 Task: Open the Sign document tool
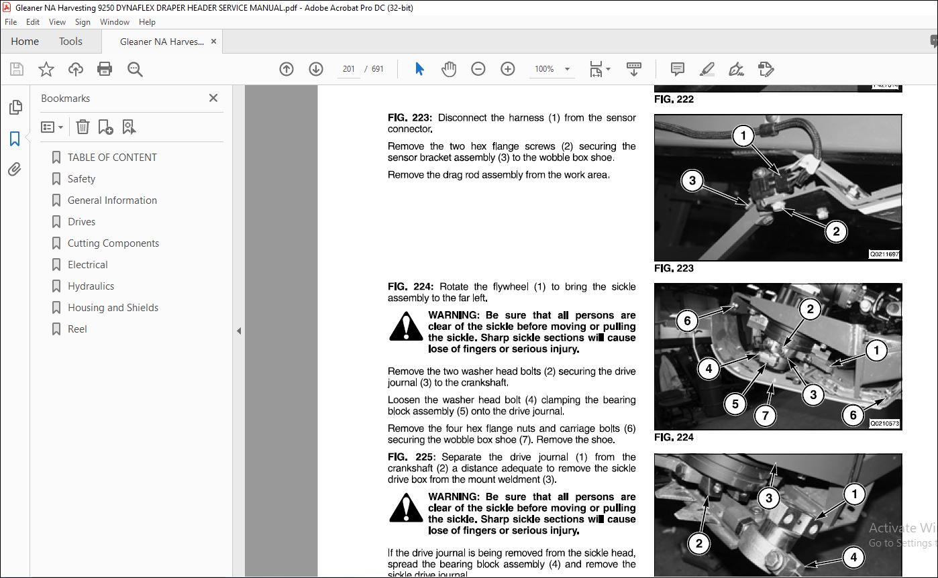pyautogui.click(x=736, y=69)
